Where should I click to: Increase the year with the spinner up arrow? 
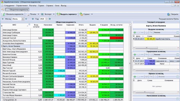pyautogui.click(x=46, y=18)
